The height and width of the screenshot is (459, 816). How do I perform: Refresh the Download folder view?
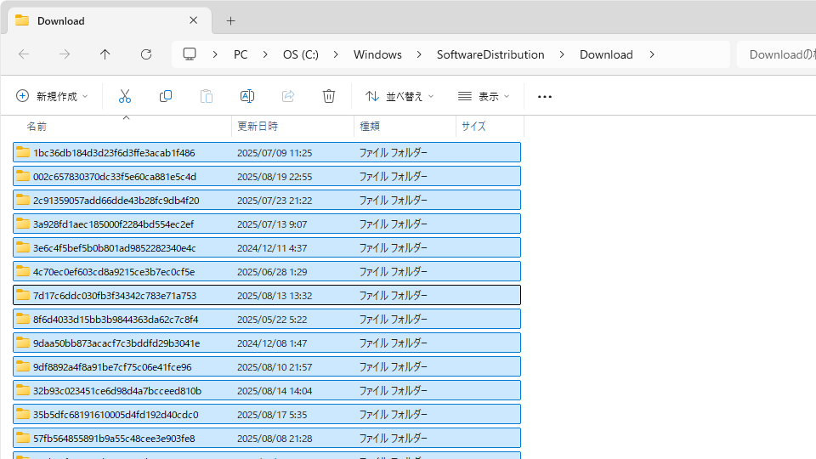146,54
